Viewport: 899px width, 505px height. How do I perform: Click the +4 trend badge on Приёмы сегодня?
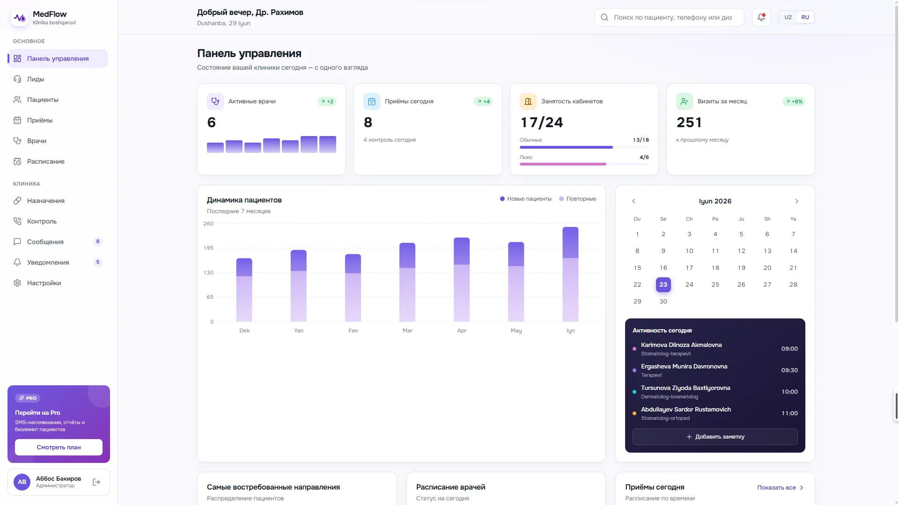click(x=483, y=101)
